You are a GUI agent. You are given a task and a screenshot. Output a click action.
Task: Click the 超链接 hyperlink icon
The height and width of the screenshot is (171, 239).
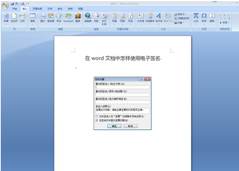click(x=88, y=17)
